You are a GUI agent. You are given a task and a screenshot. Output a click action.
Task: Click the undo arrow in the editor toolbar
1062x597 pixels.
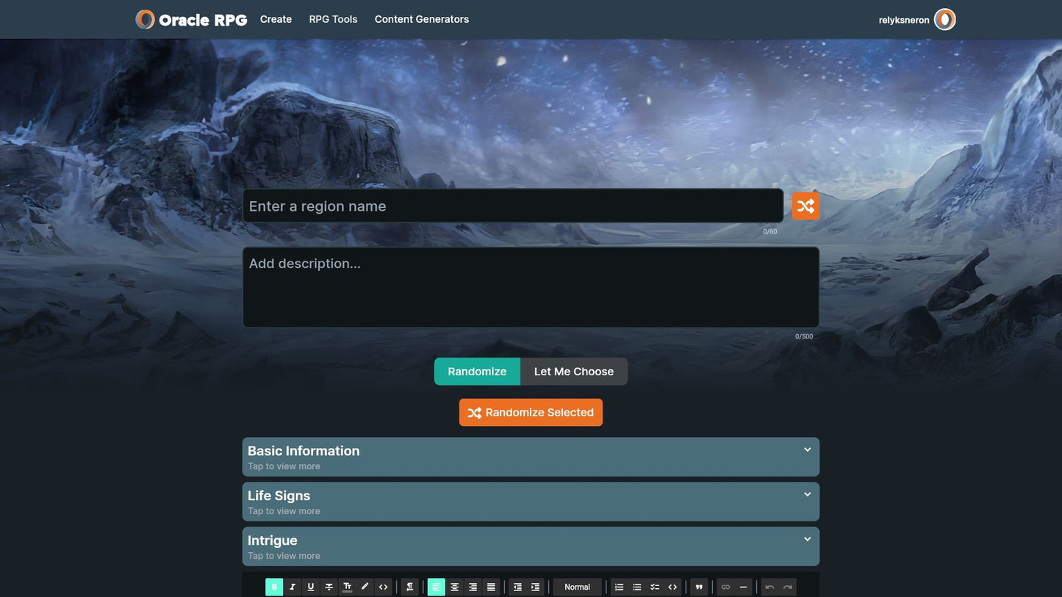[x=769, y=587]
